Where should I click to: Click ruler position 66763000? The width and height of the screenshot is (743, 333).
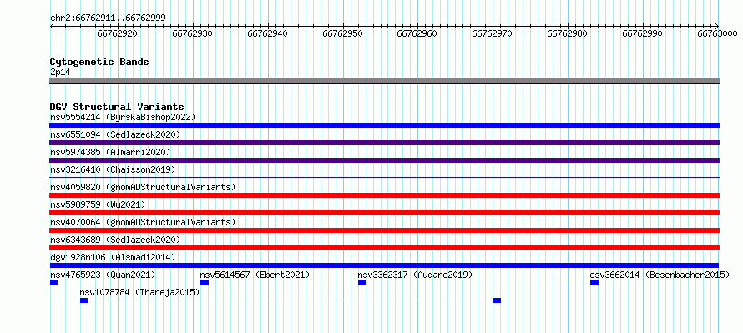(717, 33)
